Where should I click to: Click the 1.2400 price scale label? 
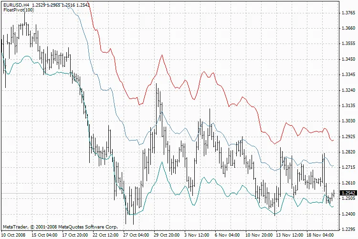[x=348, y=214]
